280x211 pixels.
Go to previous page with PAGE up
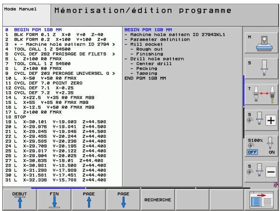[89, 199]
